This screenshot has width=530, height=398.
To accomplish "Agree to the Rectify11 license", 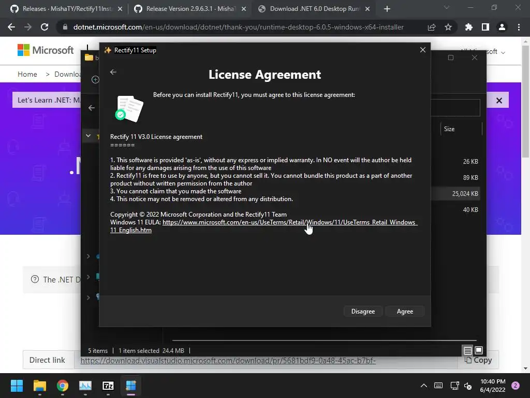I will (x=405, y=311).
